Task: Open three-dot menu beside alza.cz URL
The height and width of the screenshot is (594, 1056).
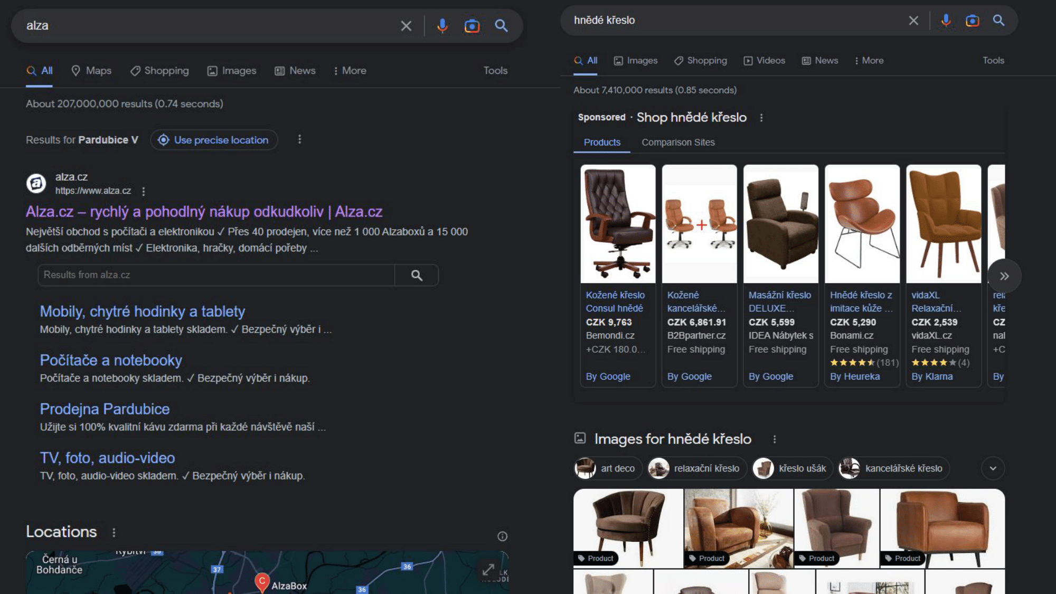Action: coord(143,191)
